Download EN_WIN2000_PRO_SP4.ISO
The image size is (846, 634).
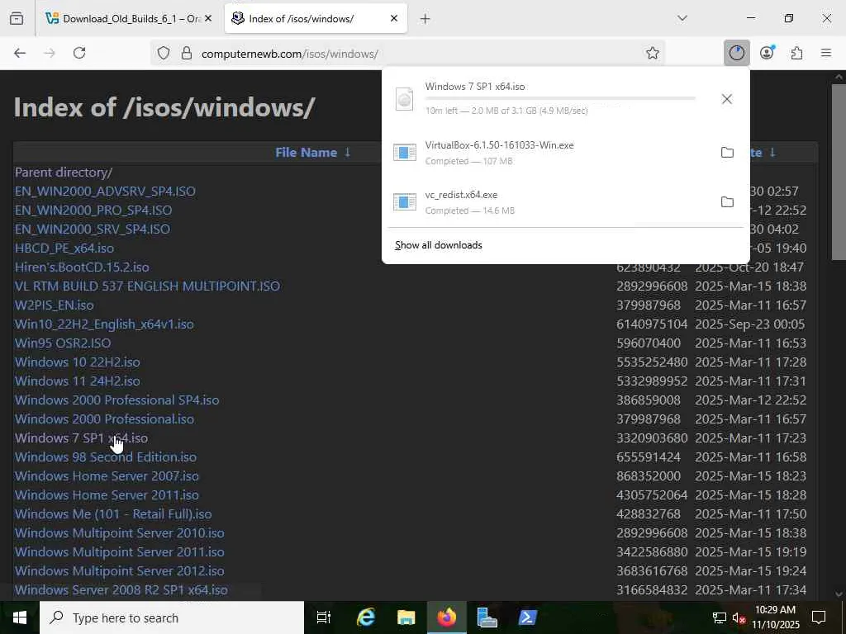tap(93, 211)
